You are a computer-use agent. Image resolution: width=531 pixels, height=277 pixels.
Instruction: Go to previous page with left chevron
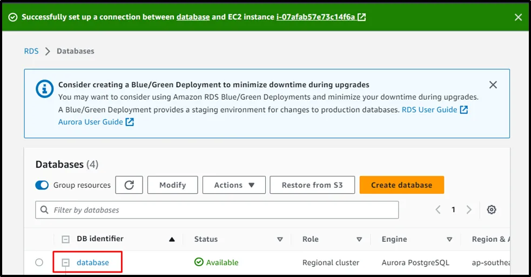pos(438,210)
